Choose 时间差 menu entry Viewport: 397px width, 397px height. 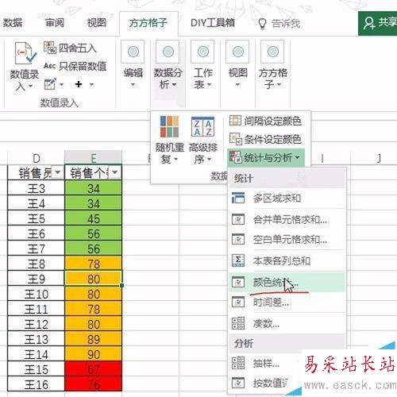[287, 302]
